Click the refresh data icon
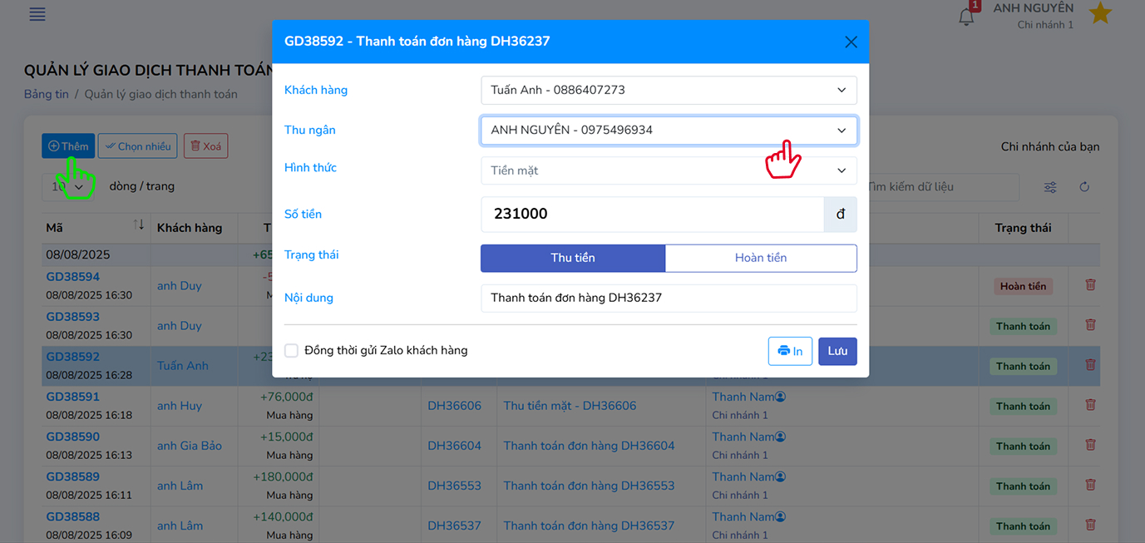 coord(1084,187)
